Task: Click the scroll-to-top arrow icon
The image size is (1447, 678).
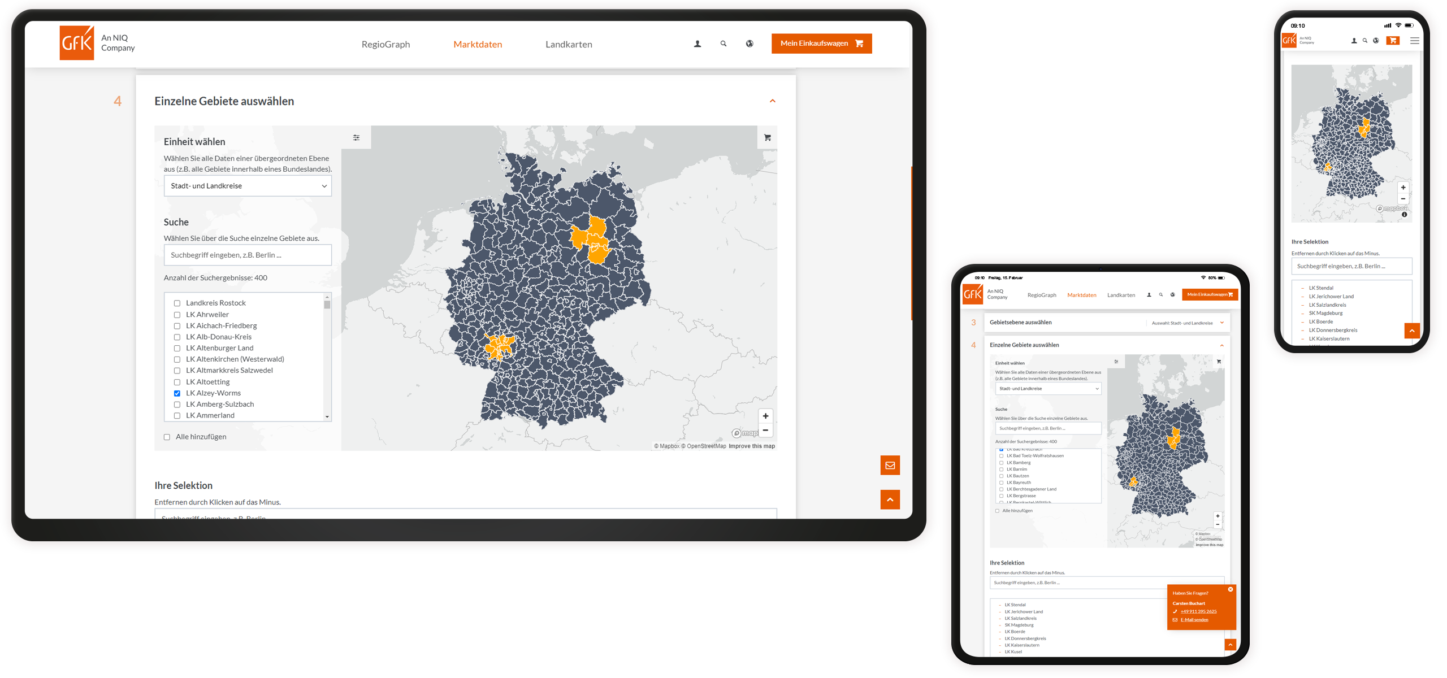Action: (890, 499)
